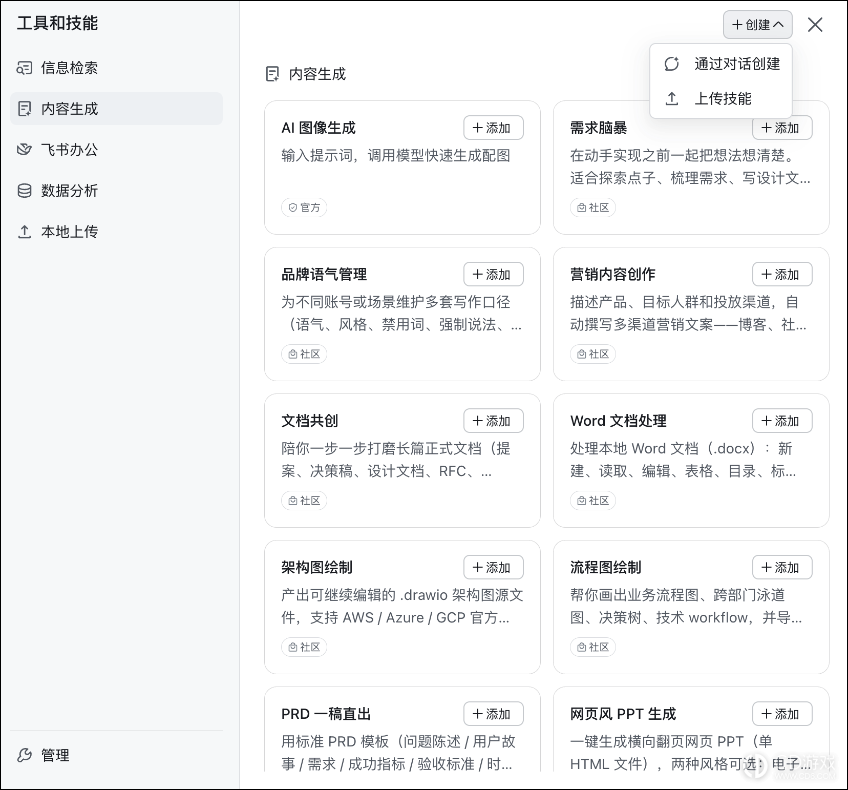Viewport: 848px width, 790px height.
Task: Open the 信息检索 category in sidebar
Action: 116,68
